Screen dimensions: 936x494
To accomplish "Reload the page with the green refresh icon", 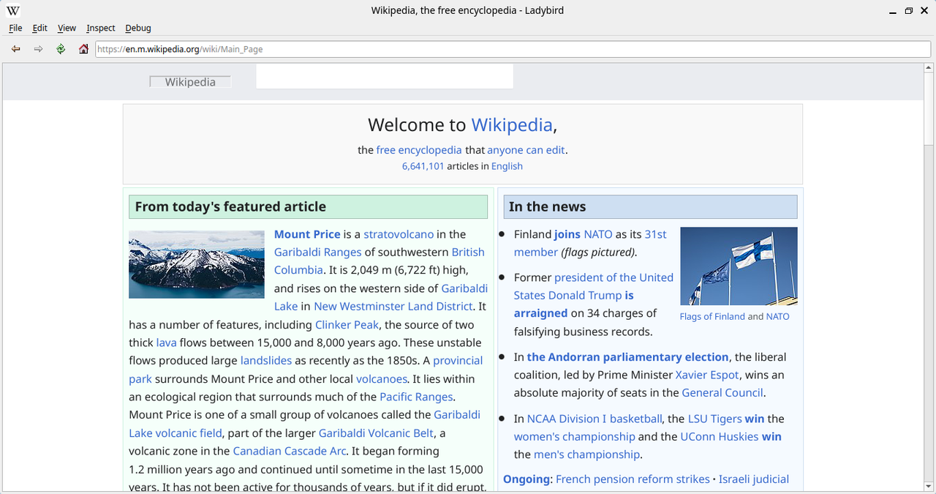I will (x=61, y=49).
